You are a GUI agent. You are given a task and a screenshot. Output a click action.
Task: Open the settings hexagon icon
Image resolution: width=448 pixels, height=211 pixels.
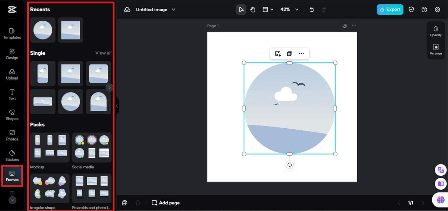(x=437, y=9)
